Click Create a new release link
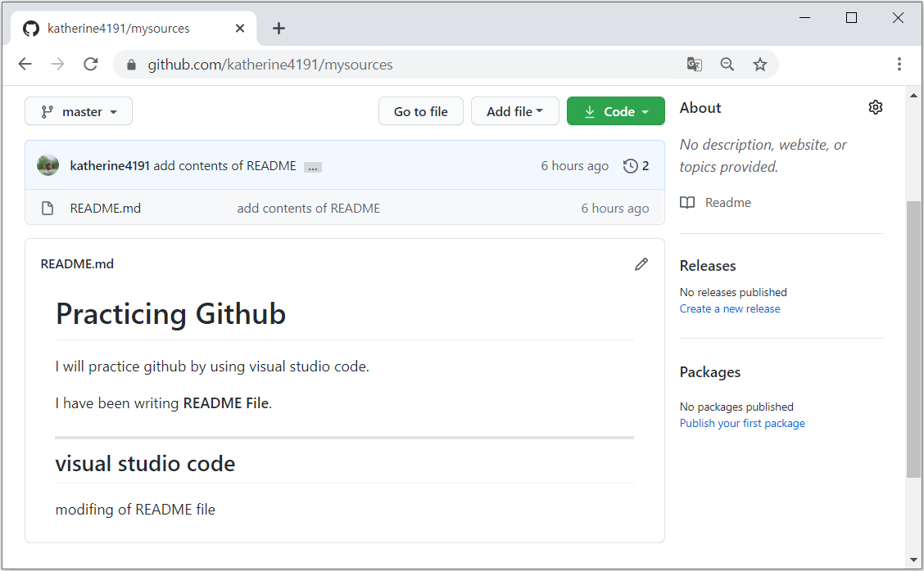Viewport: 924px width, 571px height. click(x=730, y=308)
